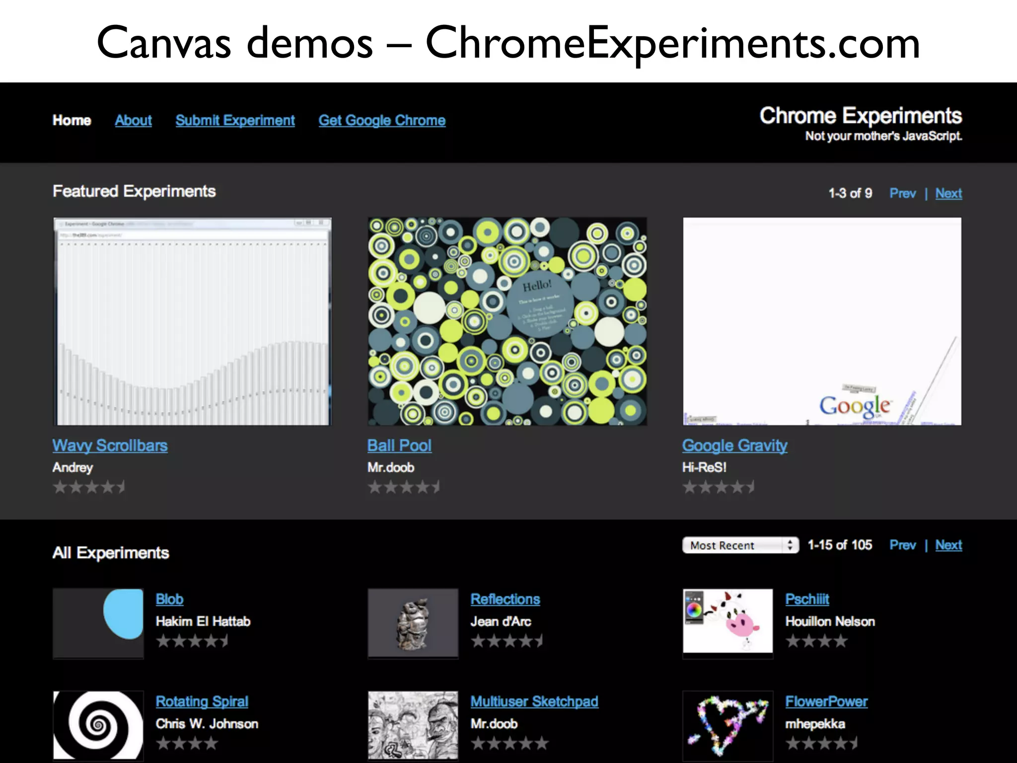Click Next in All Experiments pager
The width and height of the screenshot is (1017, 763).
click(948, 545)
